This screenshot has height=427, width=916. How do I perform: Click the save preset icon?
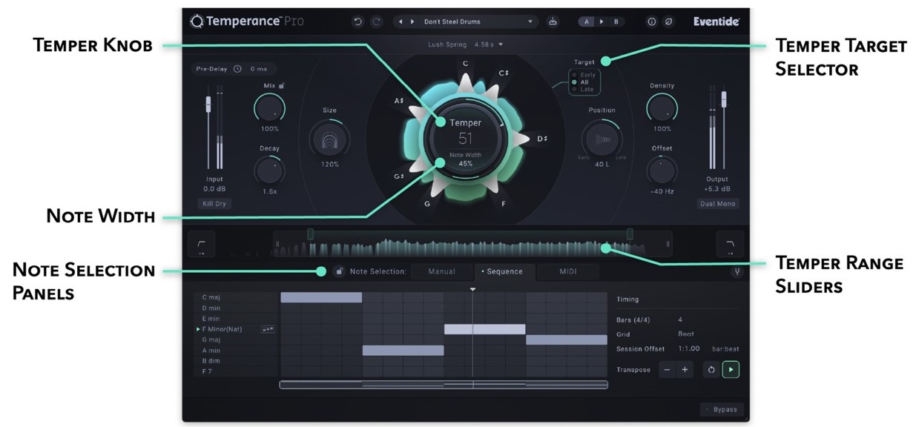553,22
